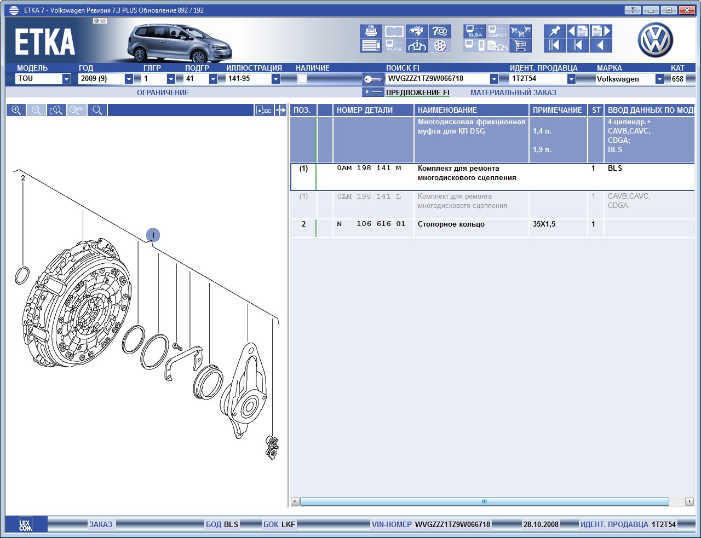The image size is (701, 538).
Task: Click the question mark email help icon
Action: [440, 31]
